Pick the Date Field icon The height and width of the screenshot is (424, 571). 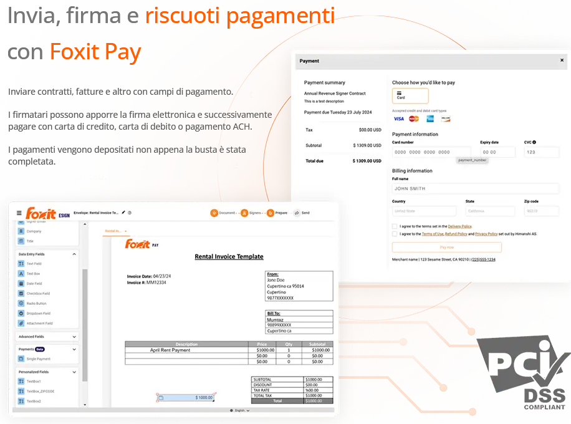(21, 283)
